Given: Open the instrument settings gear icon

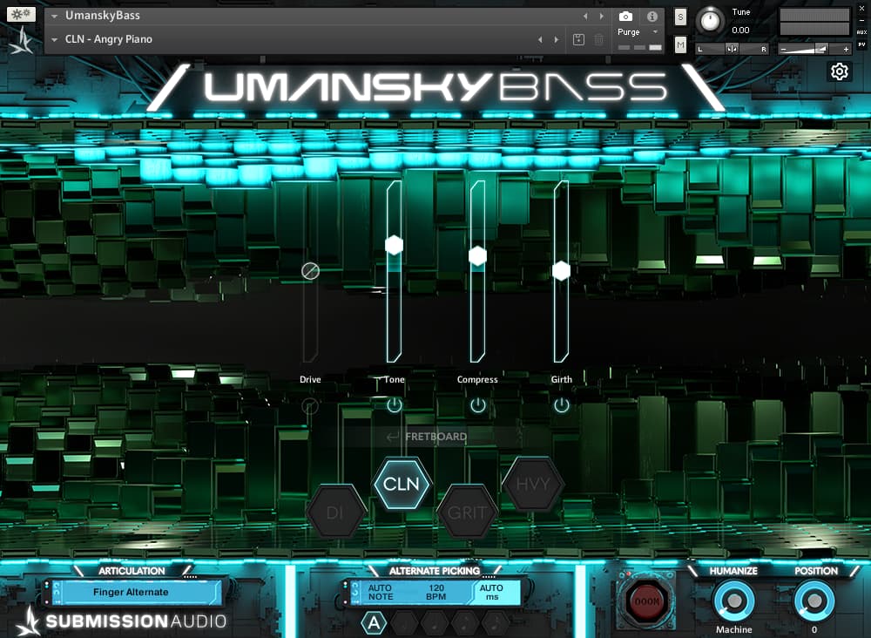Looking at the screenshot, I should tap(839, 71).
